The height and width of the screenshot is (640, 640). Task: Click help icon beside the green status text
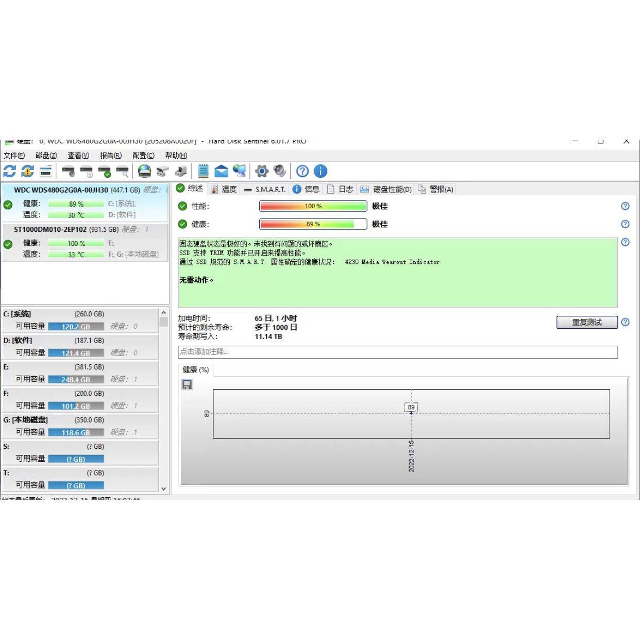(625, 242)
